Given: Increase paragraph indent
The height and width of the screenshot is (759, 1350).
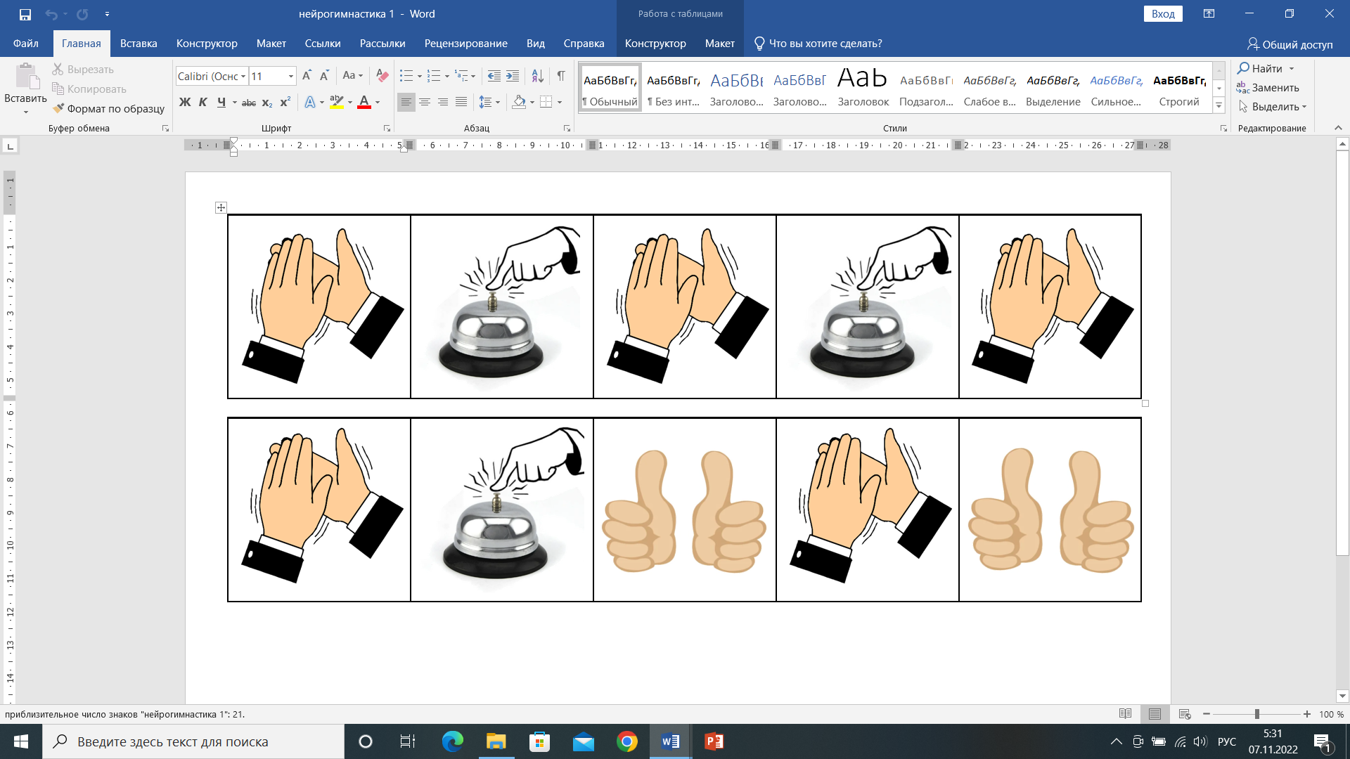Looking at the screenshot, I should tap(513, 75).
